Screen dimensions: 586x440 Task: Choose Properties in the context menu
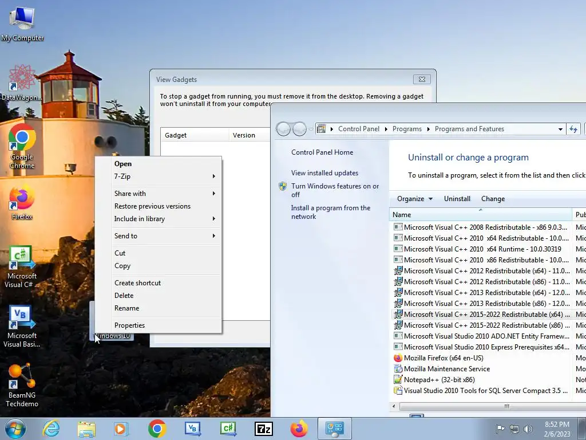pos(159,325)
